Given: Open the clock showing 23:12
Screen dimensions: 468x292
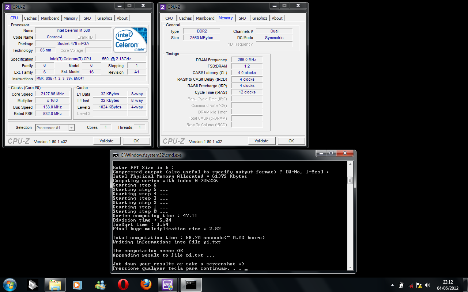Looking at the screenshot, I should [x=448, y=285].
